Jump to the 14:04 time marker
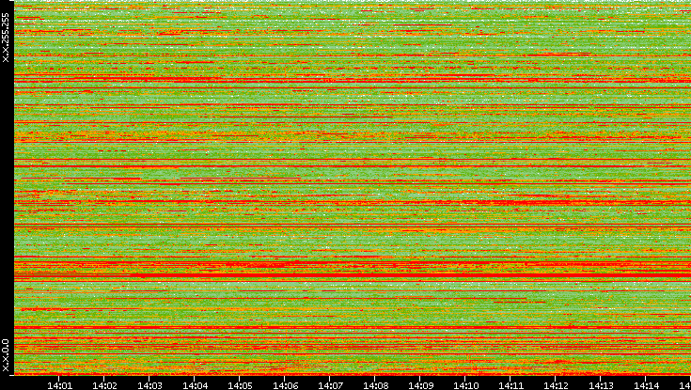The width and height of the screenshot is (691, 390). point(195,384)
